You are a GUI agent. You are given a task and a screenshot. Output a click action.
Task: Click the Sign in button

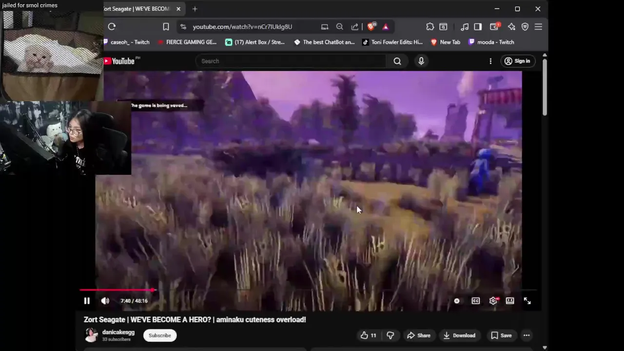(518, 61)
